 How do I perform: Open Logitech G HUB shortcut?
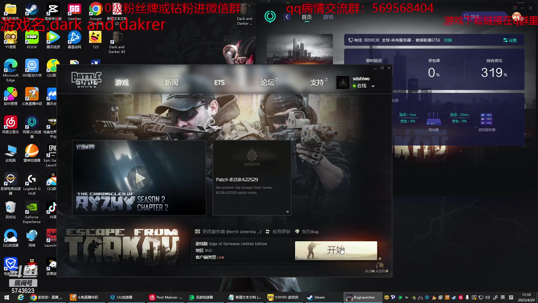(x=32, y=184)
